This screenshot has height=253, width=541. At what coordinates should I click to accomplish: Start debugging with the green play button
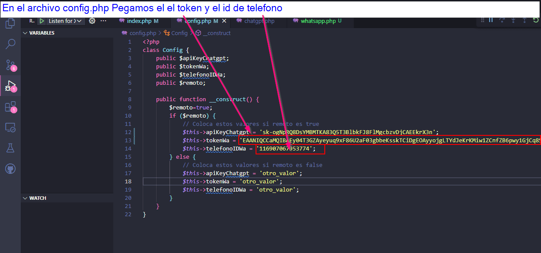tap(42, 20)
